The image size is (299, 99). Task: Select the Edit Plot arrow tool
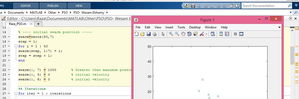[x=163, y=34]
